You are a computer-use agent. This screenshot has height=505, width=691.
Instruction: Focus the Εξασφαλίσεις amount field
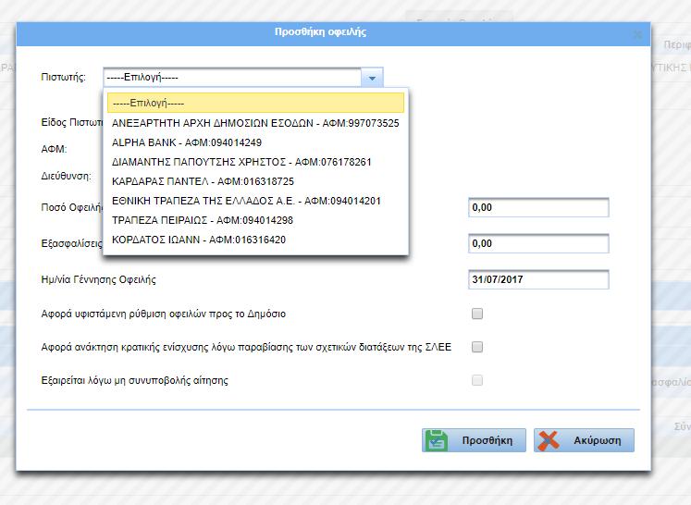pos(538,243)
